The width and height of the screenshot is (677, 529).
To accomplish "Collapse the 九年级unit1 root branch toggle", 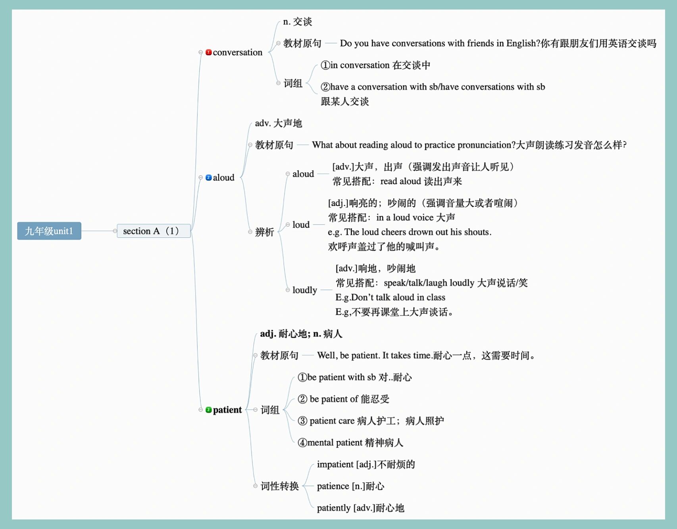I will click(x=115, y=231).
